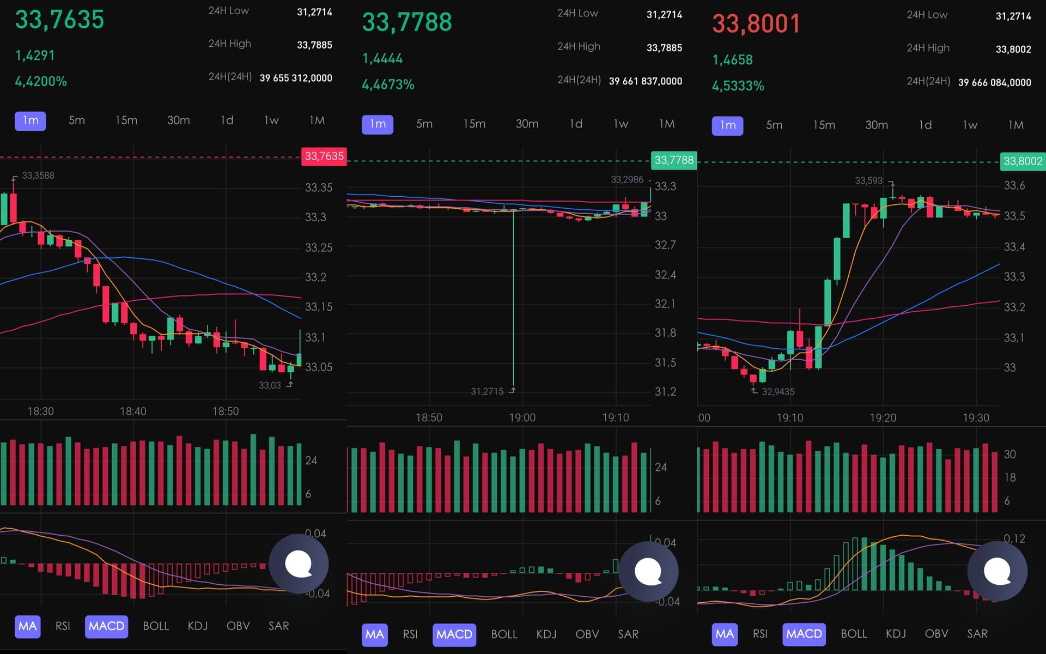Click the 31,2715 low marker arrow
The width and height of the screenshot is (1046, 654).
click(x=512, y=390)
